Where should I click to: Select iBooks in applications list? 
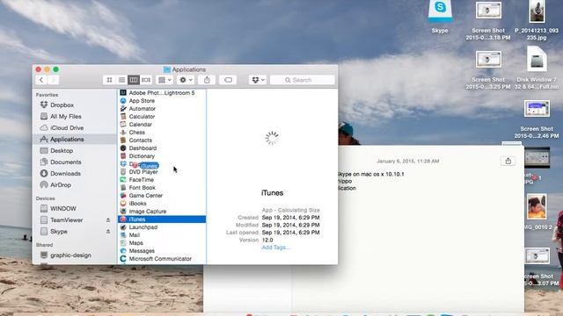pyautogui.click(x=162, y=204)
